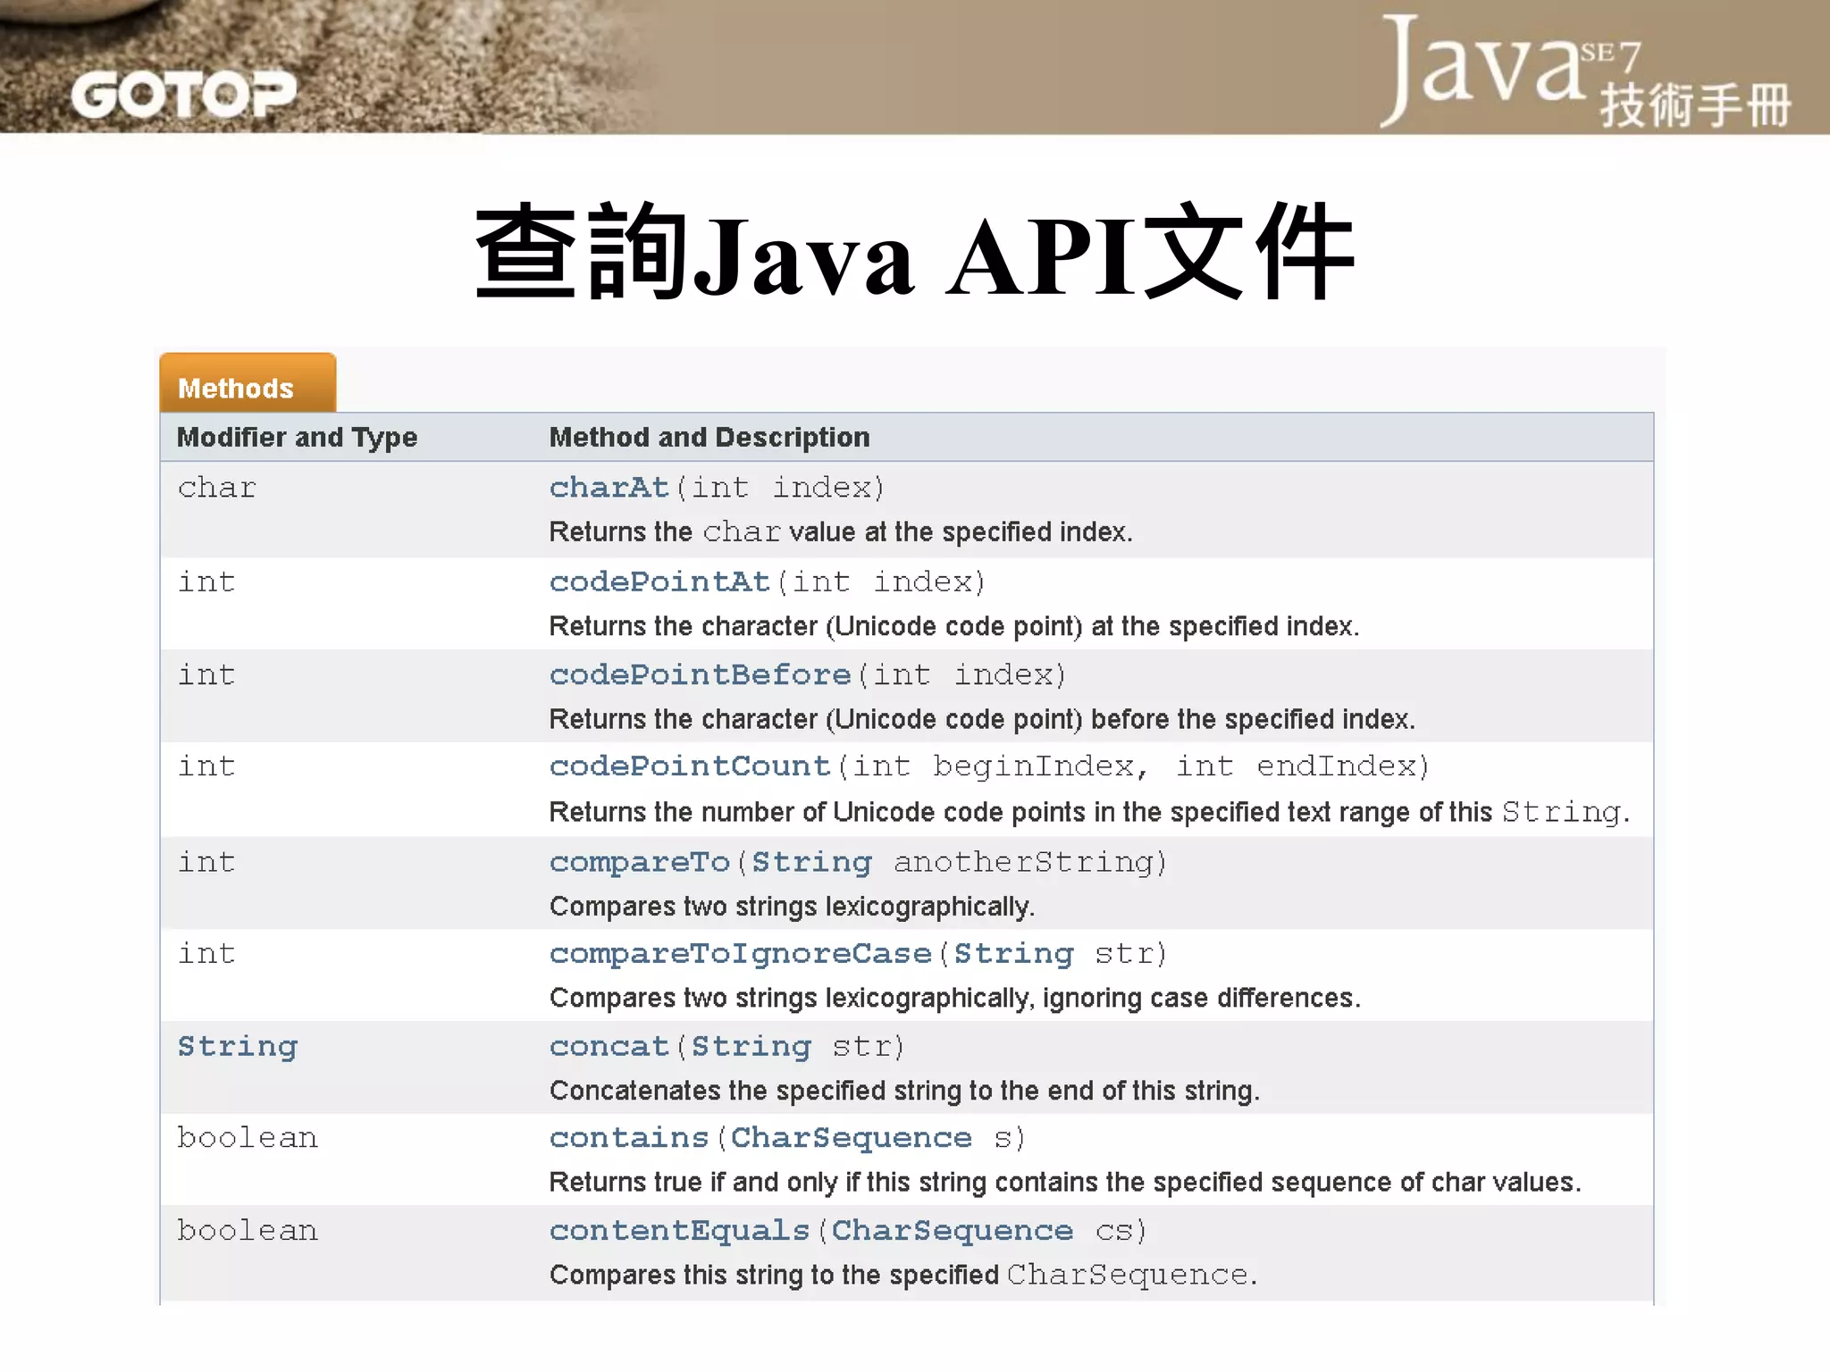Click 'Returns the number of Unicode code points' description
The height and width of the screenshot is (1372, 1830).
click(1089, 812)
